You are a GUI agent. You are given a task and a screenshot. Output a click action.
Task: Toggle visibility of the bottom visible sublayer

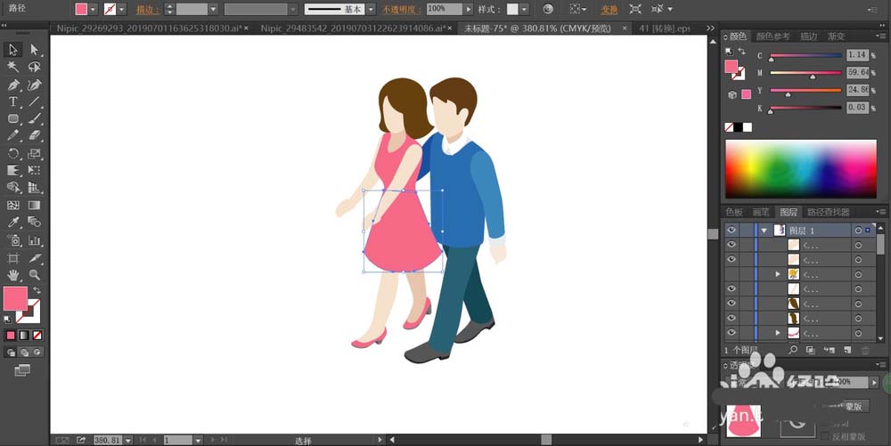point(732,332)
